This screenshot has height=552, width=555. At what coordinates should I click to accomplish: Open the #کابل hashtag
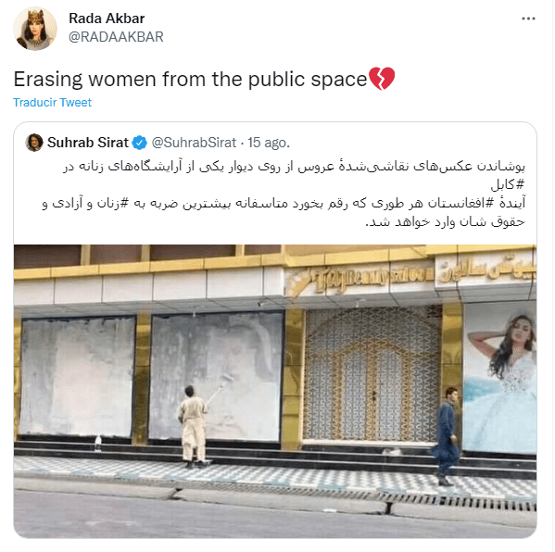coord(507,184)
